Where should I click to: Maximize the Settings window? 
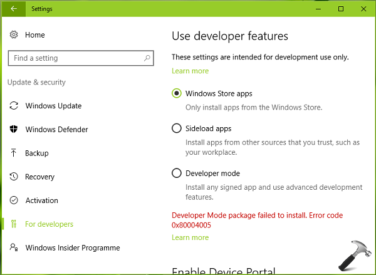(x=341, y=9)
